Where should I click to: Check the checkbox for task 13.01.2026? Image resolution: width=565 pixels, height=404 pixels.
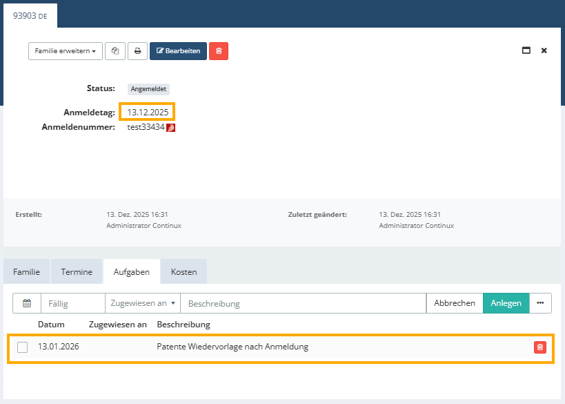22,347
